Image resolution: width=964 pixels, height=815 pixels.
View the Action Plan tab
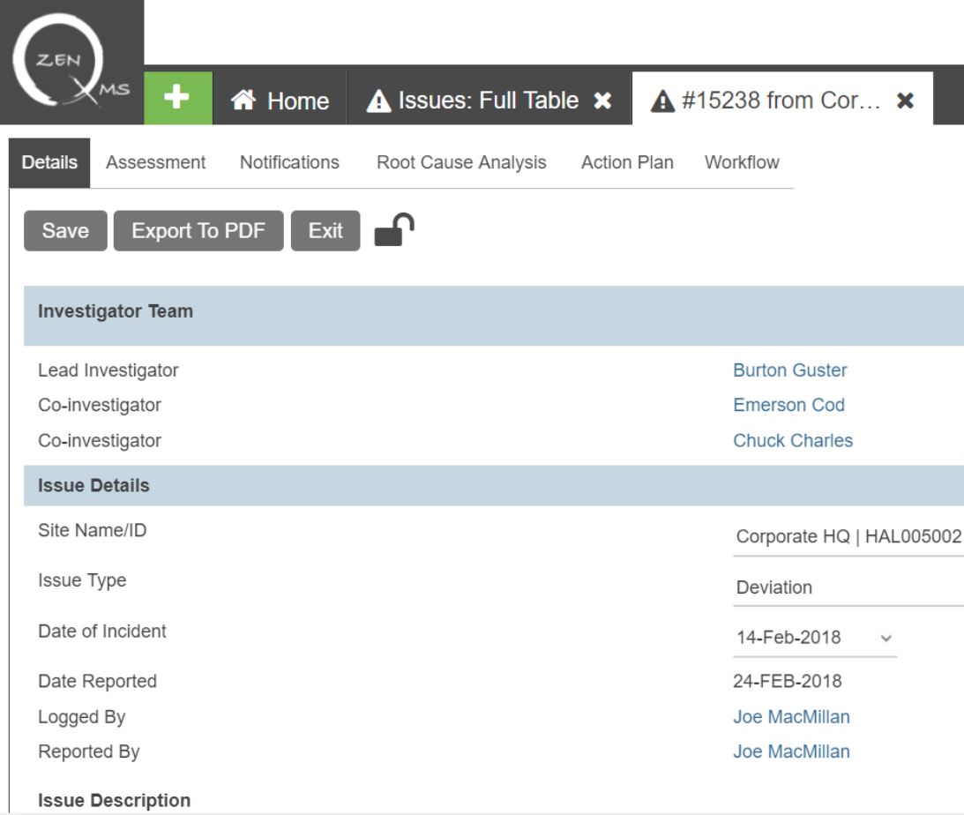[x=627, y=162]
